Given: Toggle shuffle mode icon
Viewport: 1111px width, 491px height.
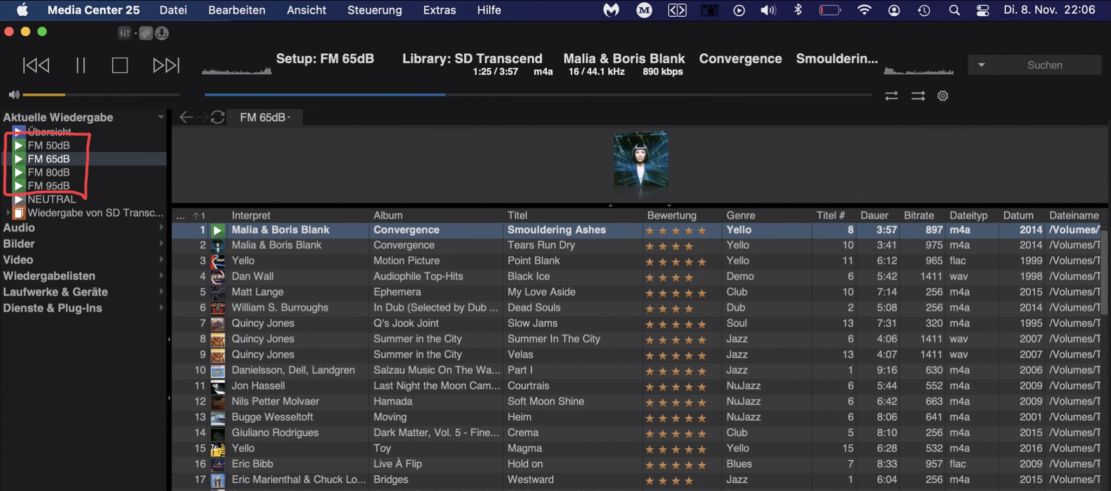Looking at the screenshot, I should tap(918, 96).
